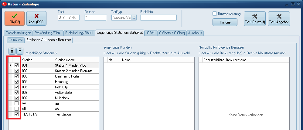This screenshot has height=130, width=303.
Task: Open the Tarifeinstellungen tab
Action: [18, 33]
